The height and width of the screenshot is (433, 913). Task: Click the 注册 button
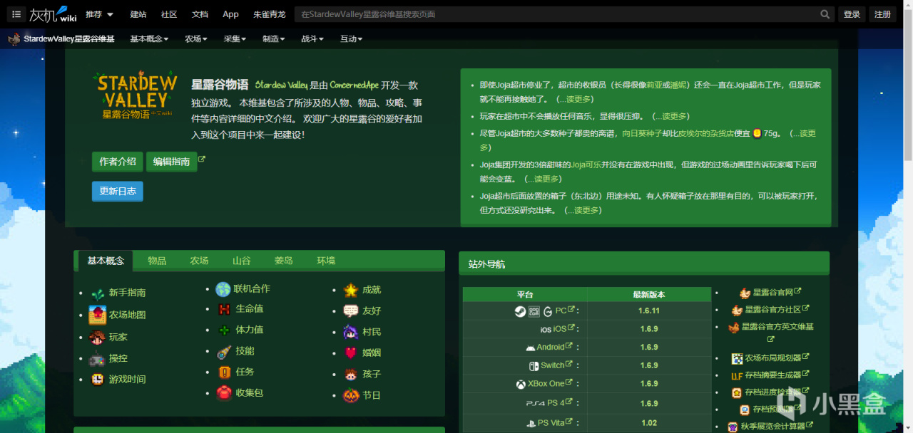tap(882, 14)
